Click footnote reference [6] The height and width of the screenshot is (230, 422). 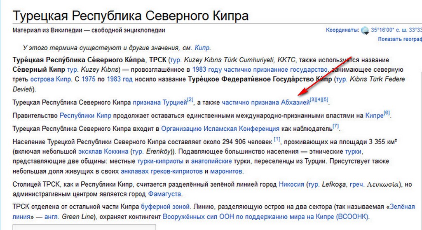click(x=387, y=113)
